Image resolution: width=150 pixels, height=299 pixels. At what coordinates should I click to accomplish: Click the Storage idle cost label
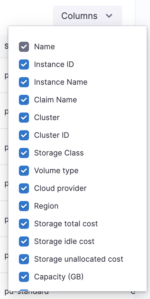pyautogui.click(x=64, y=241)
